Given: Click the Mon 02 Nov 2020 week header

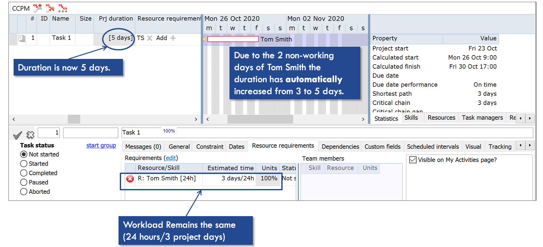Looking at the screenshot, I should click(327, 19).
